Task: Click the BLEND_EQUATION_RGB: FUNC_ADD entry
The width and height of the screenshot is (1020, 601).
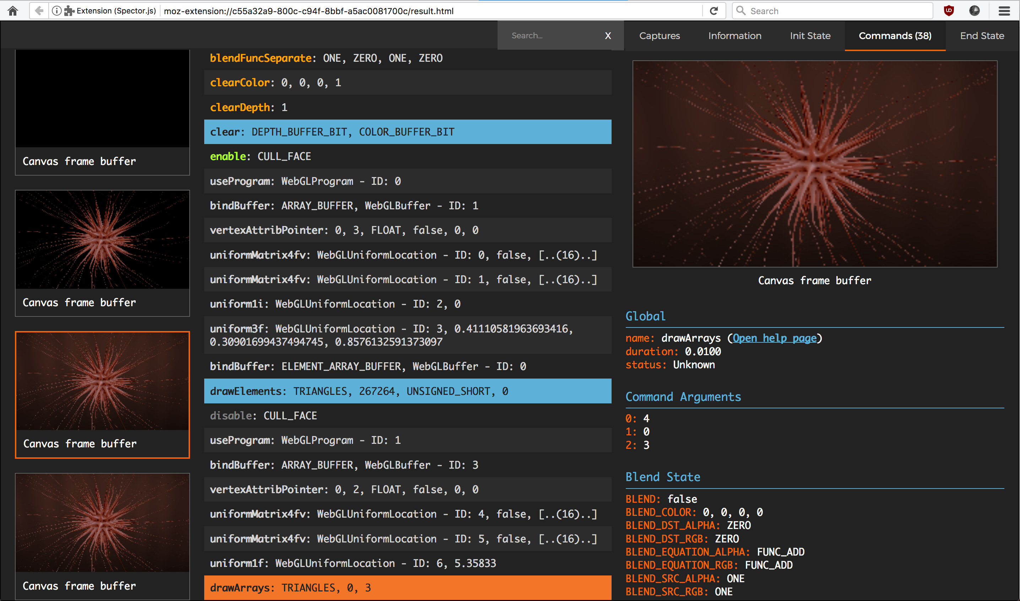Action: click(709, 566)
